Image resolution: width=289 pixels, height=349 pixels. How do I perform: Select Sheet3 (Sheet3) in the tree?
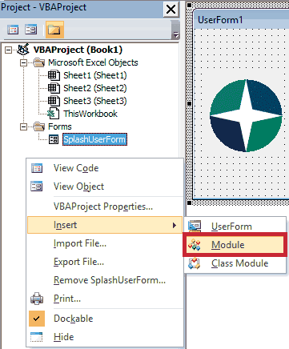coord(95,101)
